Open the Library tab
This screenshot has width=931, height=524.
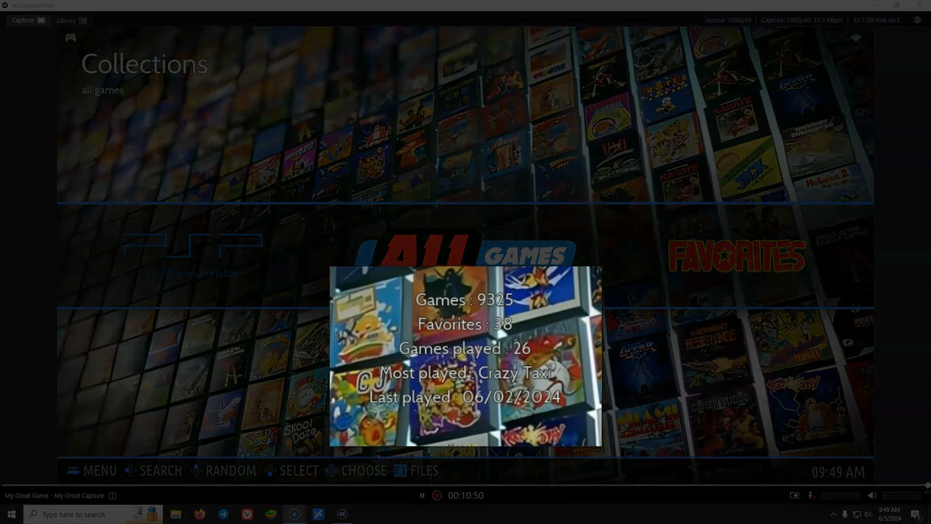tap(71, 21)
